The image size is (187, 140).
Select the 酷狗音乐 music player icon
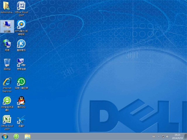click(21, 44)
